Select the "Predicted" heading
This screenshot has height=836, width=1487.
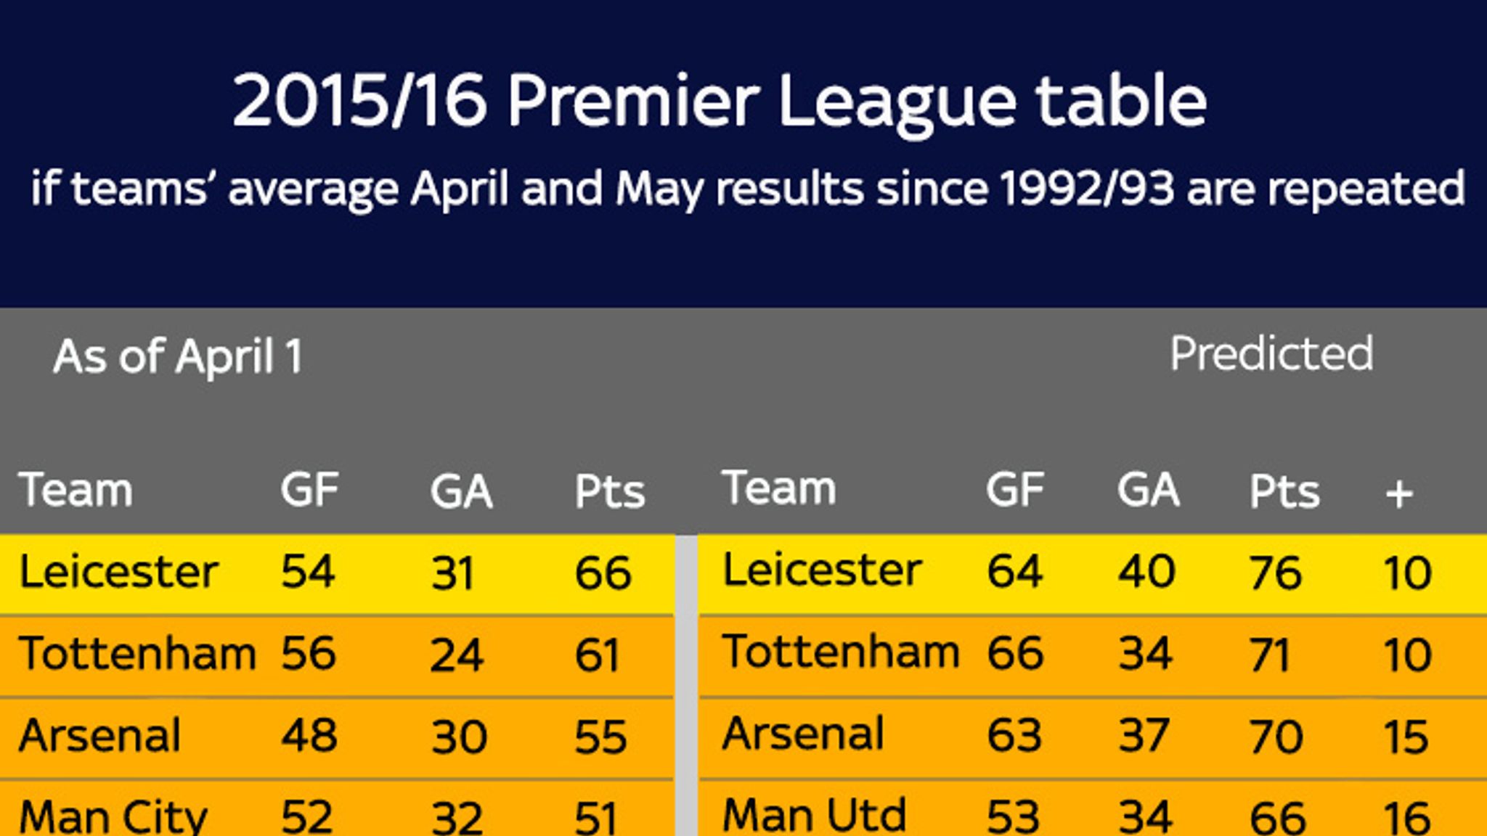tap(1271, 354)
